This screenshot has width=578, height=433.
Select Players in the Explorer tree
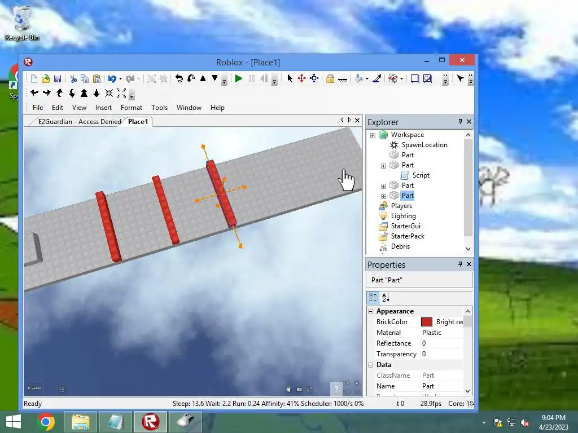click(401, 206)
